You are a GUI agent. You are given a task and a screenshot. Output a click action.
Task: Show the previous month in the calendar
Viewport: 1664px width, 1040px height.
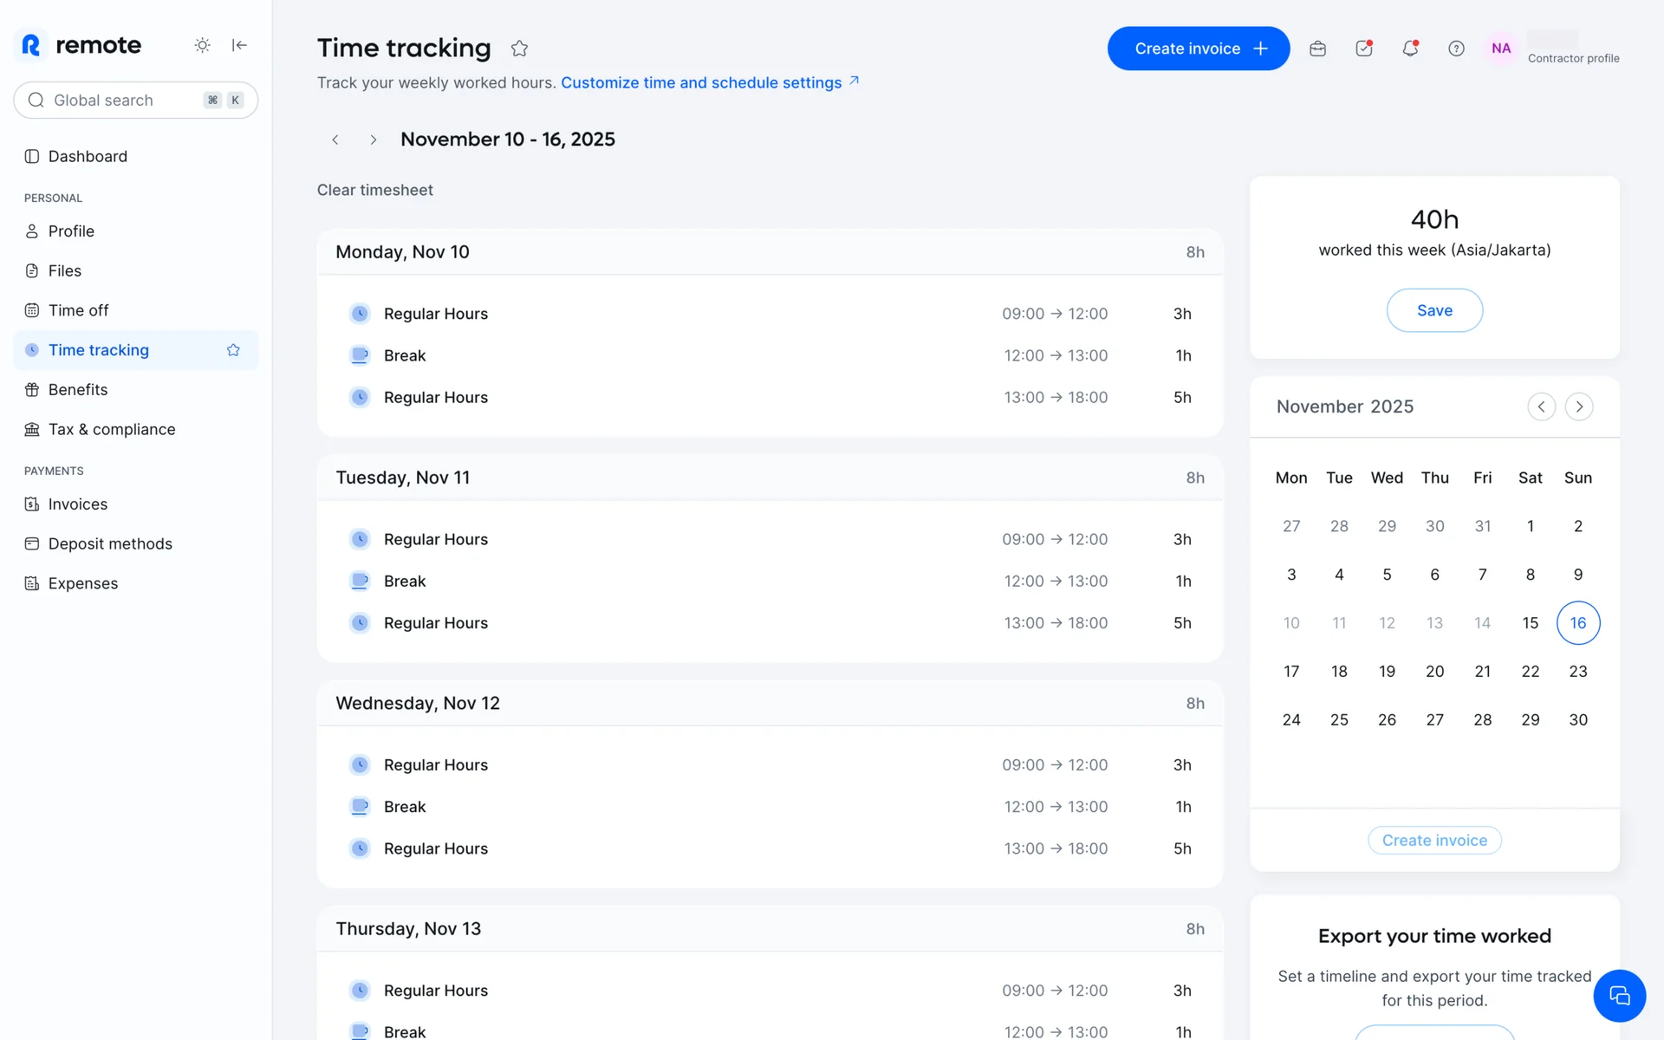[1541, 406]
